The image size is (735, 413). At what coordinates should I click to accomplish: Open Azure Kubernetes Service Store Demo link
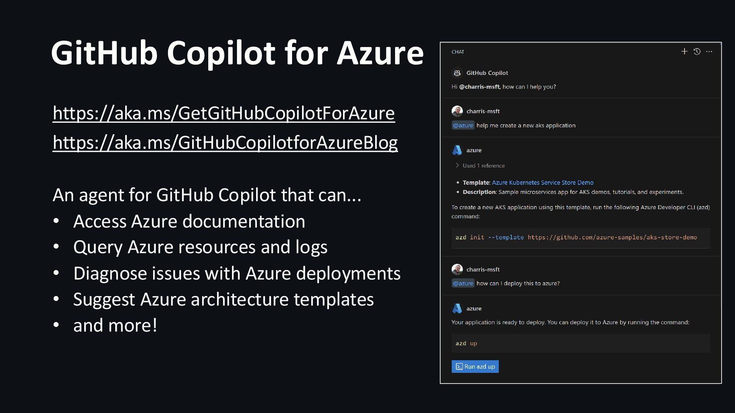pos(543,183)
